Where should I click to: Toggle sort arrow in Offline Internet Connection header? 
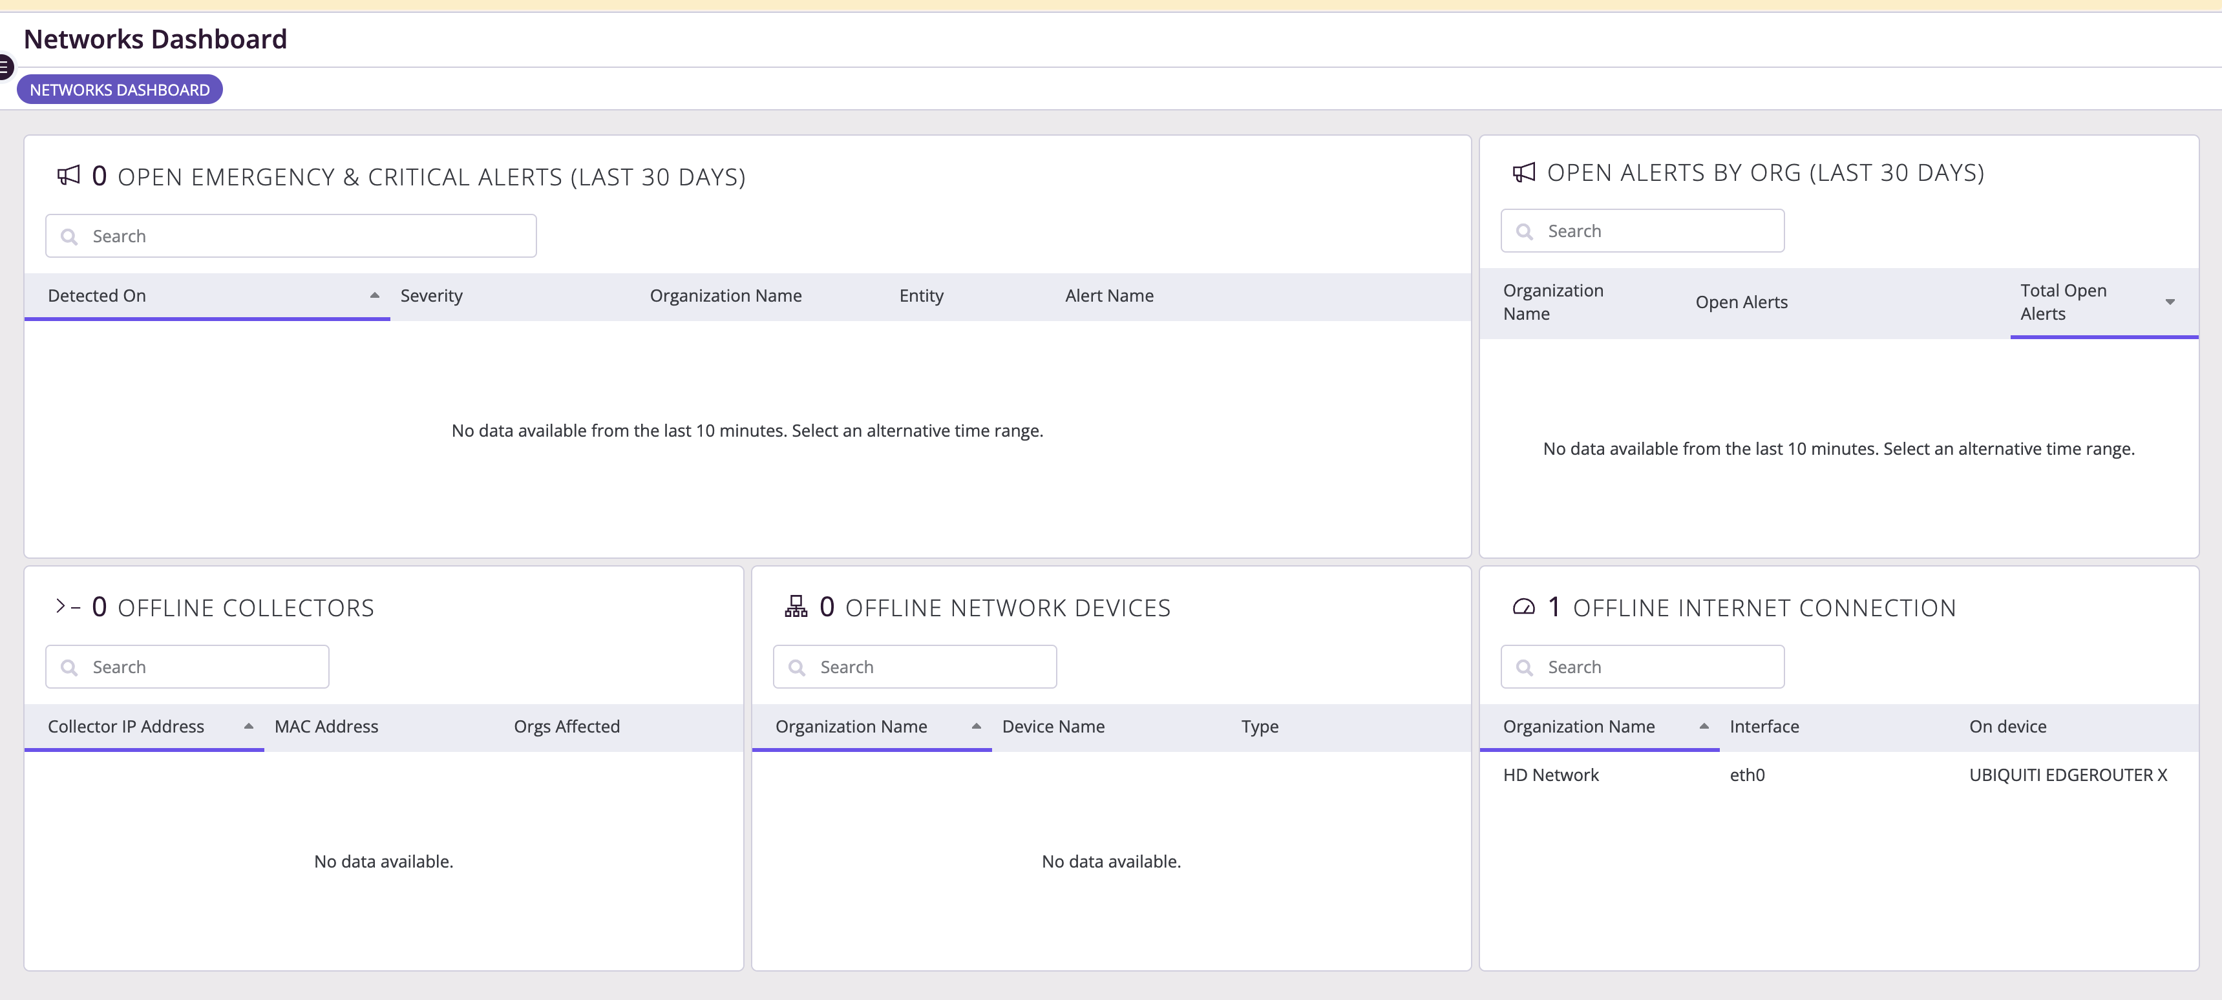[1704, 727]
